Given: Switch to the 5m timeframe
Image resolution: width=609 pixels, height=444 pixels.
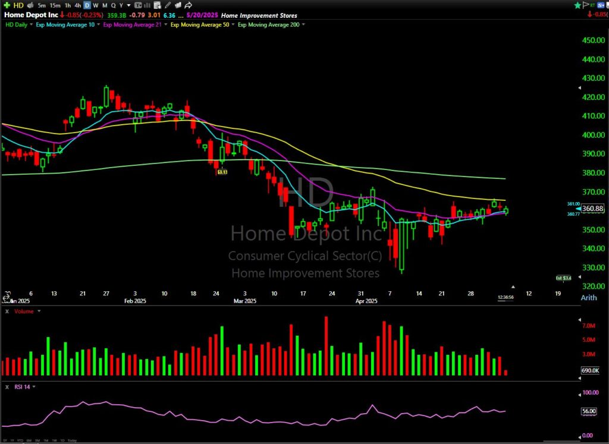Looking at the screenshot, I should click(x=42, y=5).
